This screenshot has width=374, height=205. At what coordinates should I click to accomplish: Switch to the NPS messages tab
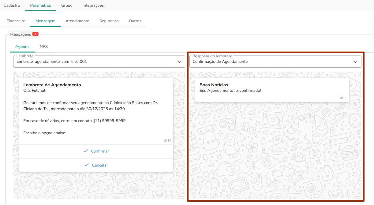coord(44,47)
